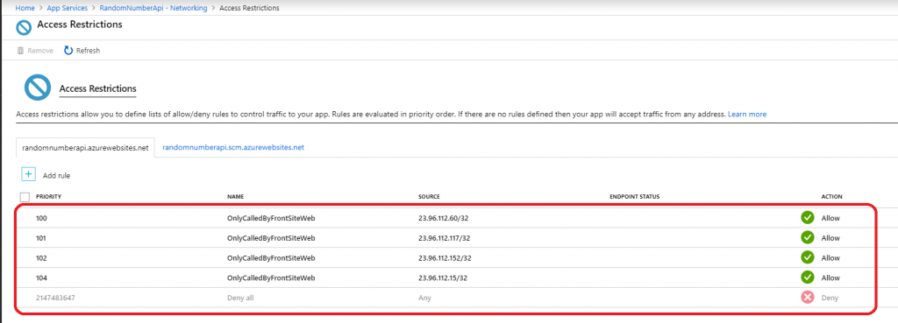This screenshot has height=323, width=898.
Task: Click OnlyCalledByFrontSiteWeb name in priority 102 row
Action: coord(271,258)
